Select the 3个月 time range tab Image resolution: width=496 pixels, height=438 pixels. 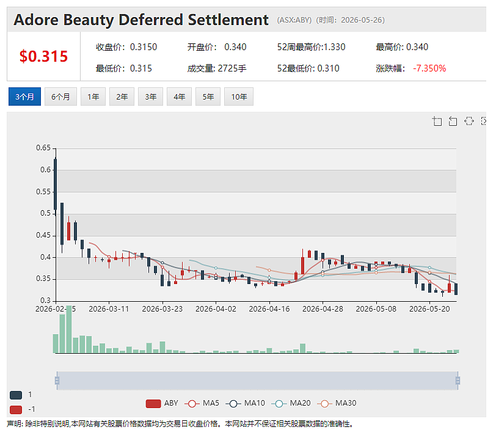[x=24, y=97]
